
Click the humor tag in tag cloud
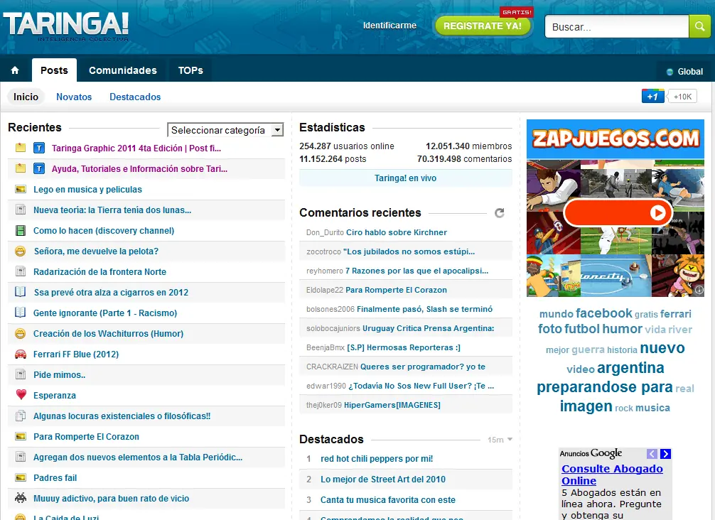click(x=622, y=329)
